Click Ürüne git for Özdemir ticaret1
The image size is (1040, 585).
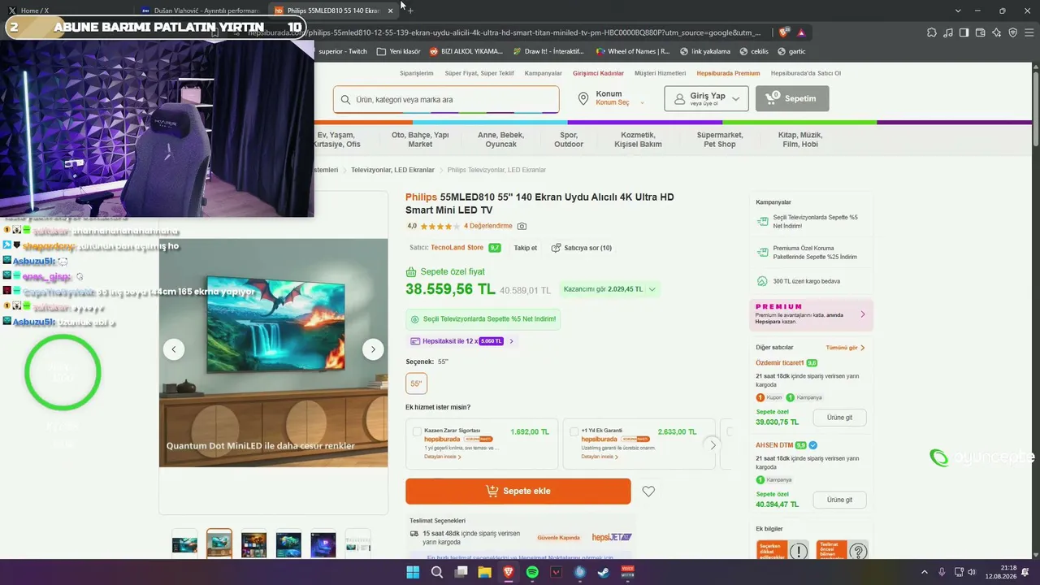click(839, 418)
